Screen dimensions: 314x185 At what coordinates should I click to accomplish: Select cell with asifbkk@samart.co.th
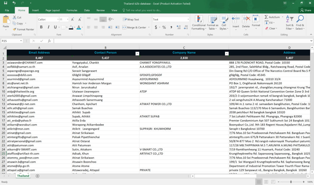tap(39, 67)
